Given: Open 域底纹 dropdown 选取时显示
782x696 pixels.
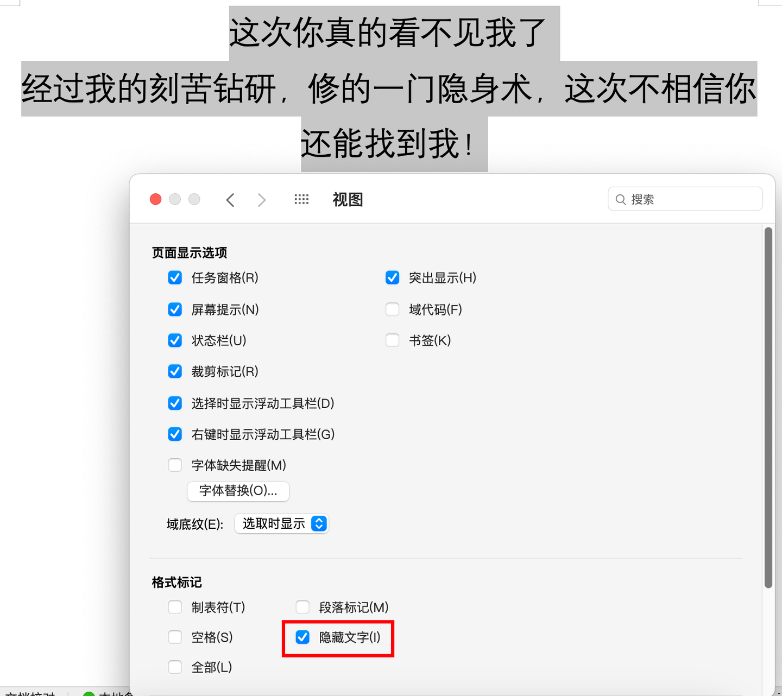Looking at the screenshot, I should click(281, 523).
